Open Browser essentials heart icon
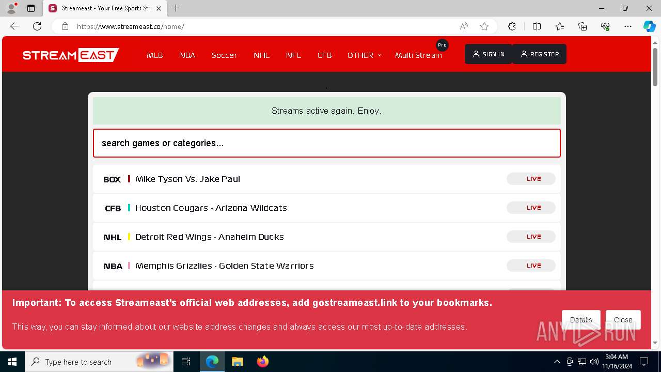Viewport: 661px width, 372px height. [605, 26]
